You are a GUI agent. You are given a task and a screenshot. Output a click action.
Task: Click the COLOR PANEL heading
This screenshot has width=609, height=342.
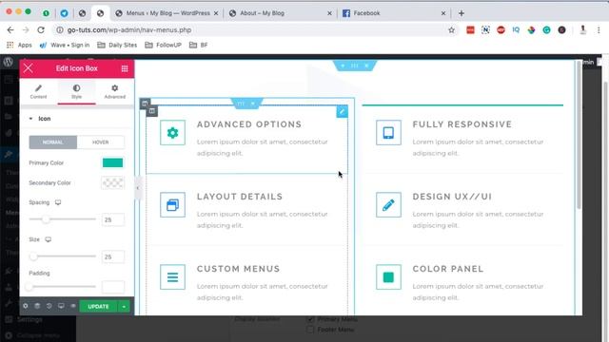[448, 269]
